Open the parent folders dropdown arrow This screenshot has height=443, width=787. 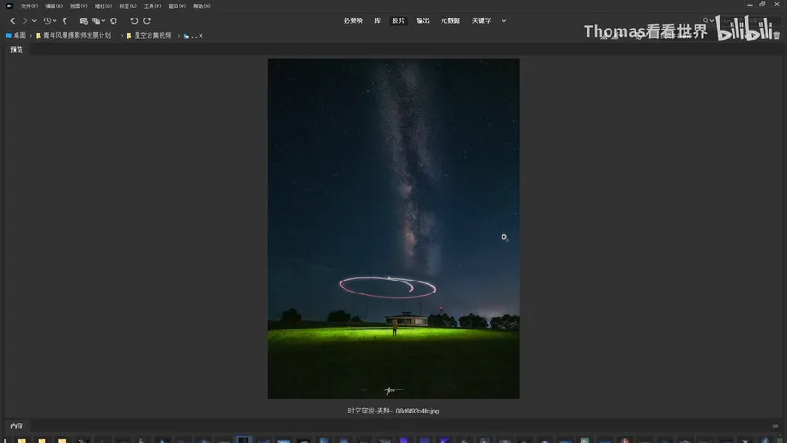tap(34, 21)
